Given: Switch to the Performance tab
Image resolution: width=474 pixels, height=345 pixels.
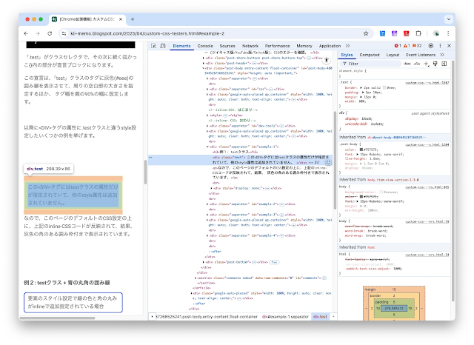Looking at the screenshot, I should click(x=278, y=46).
